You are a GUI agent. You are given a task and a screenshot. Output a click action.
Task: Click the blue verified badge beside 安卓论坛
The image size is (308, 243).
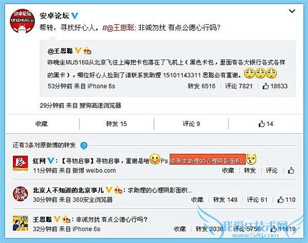(x=74, y=16)
